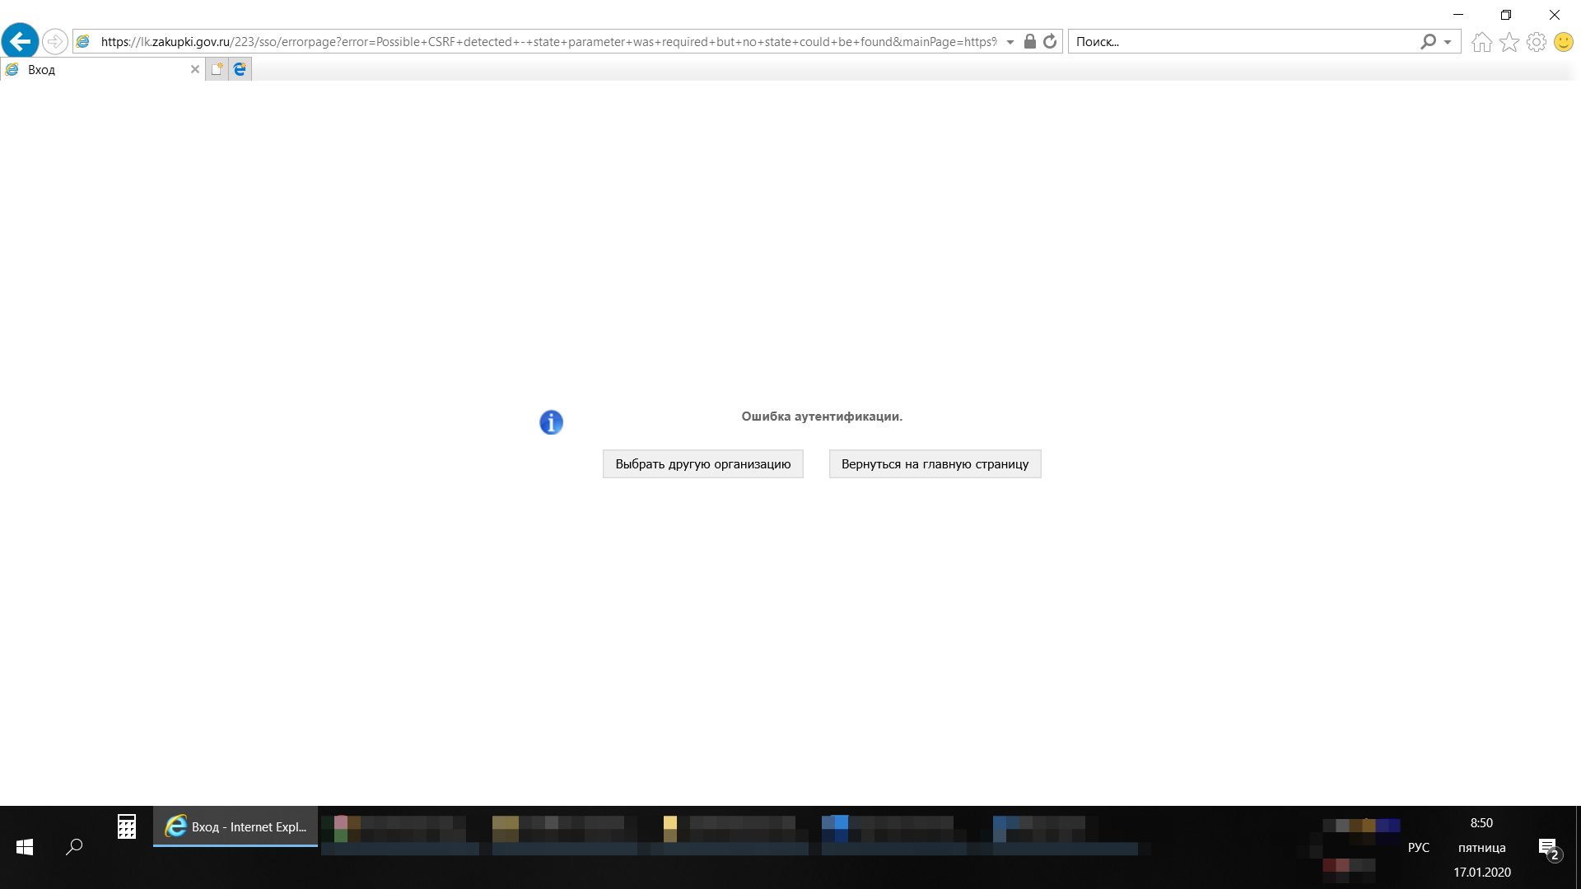The height and width of the screenshot is (889, 1581).
Task: Open the Tools gear icon
Action: coord(1536,42)
